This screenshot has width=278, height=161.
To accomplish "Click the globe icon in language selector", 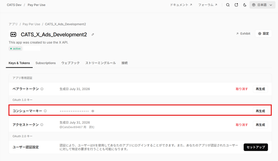I will tap(254, 5).
